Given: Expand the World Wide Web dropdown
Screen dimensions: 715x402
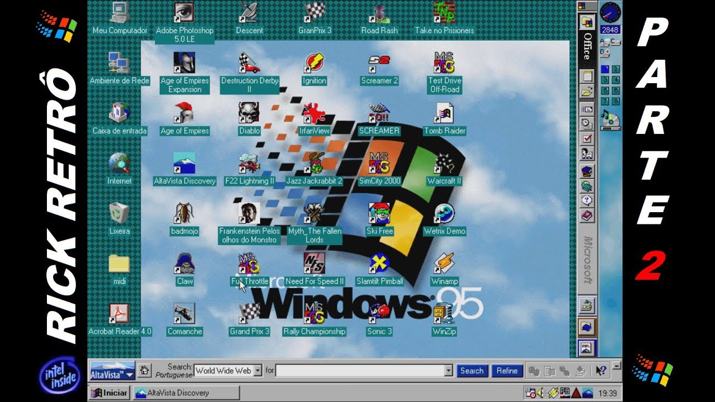Looking at the screenshot, I should (x=258, y=371).
